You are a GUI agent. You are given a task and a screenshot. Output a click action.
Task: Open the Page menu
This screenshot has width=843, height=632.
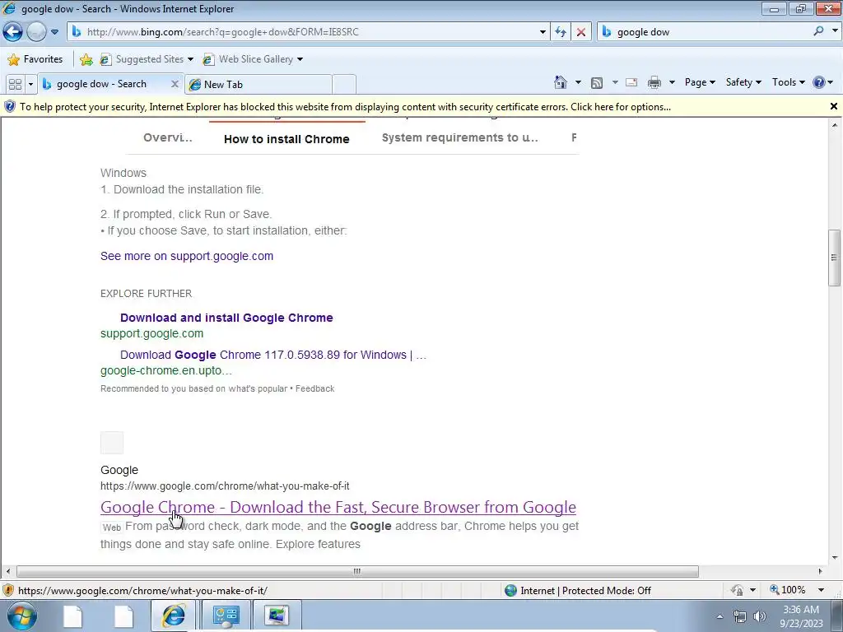[x=700, y=82]
